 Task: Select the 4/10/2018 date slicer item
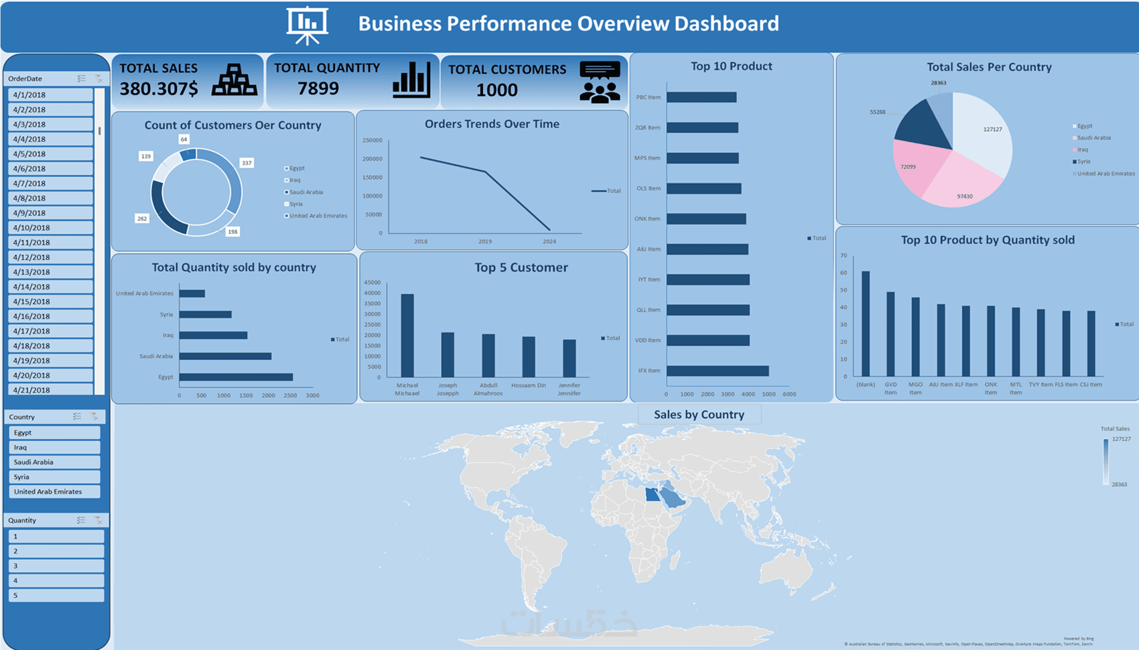pos(51,228)
